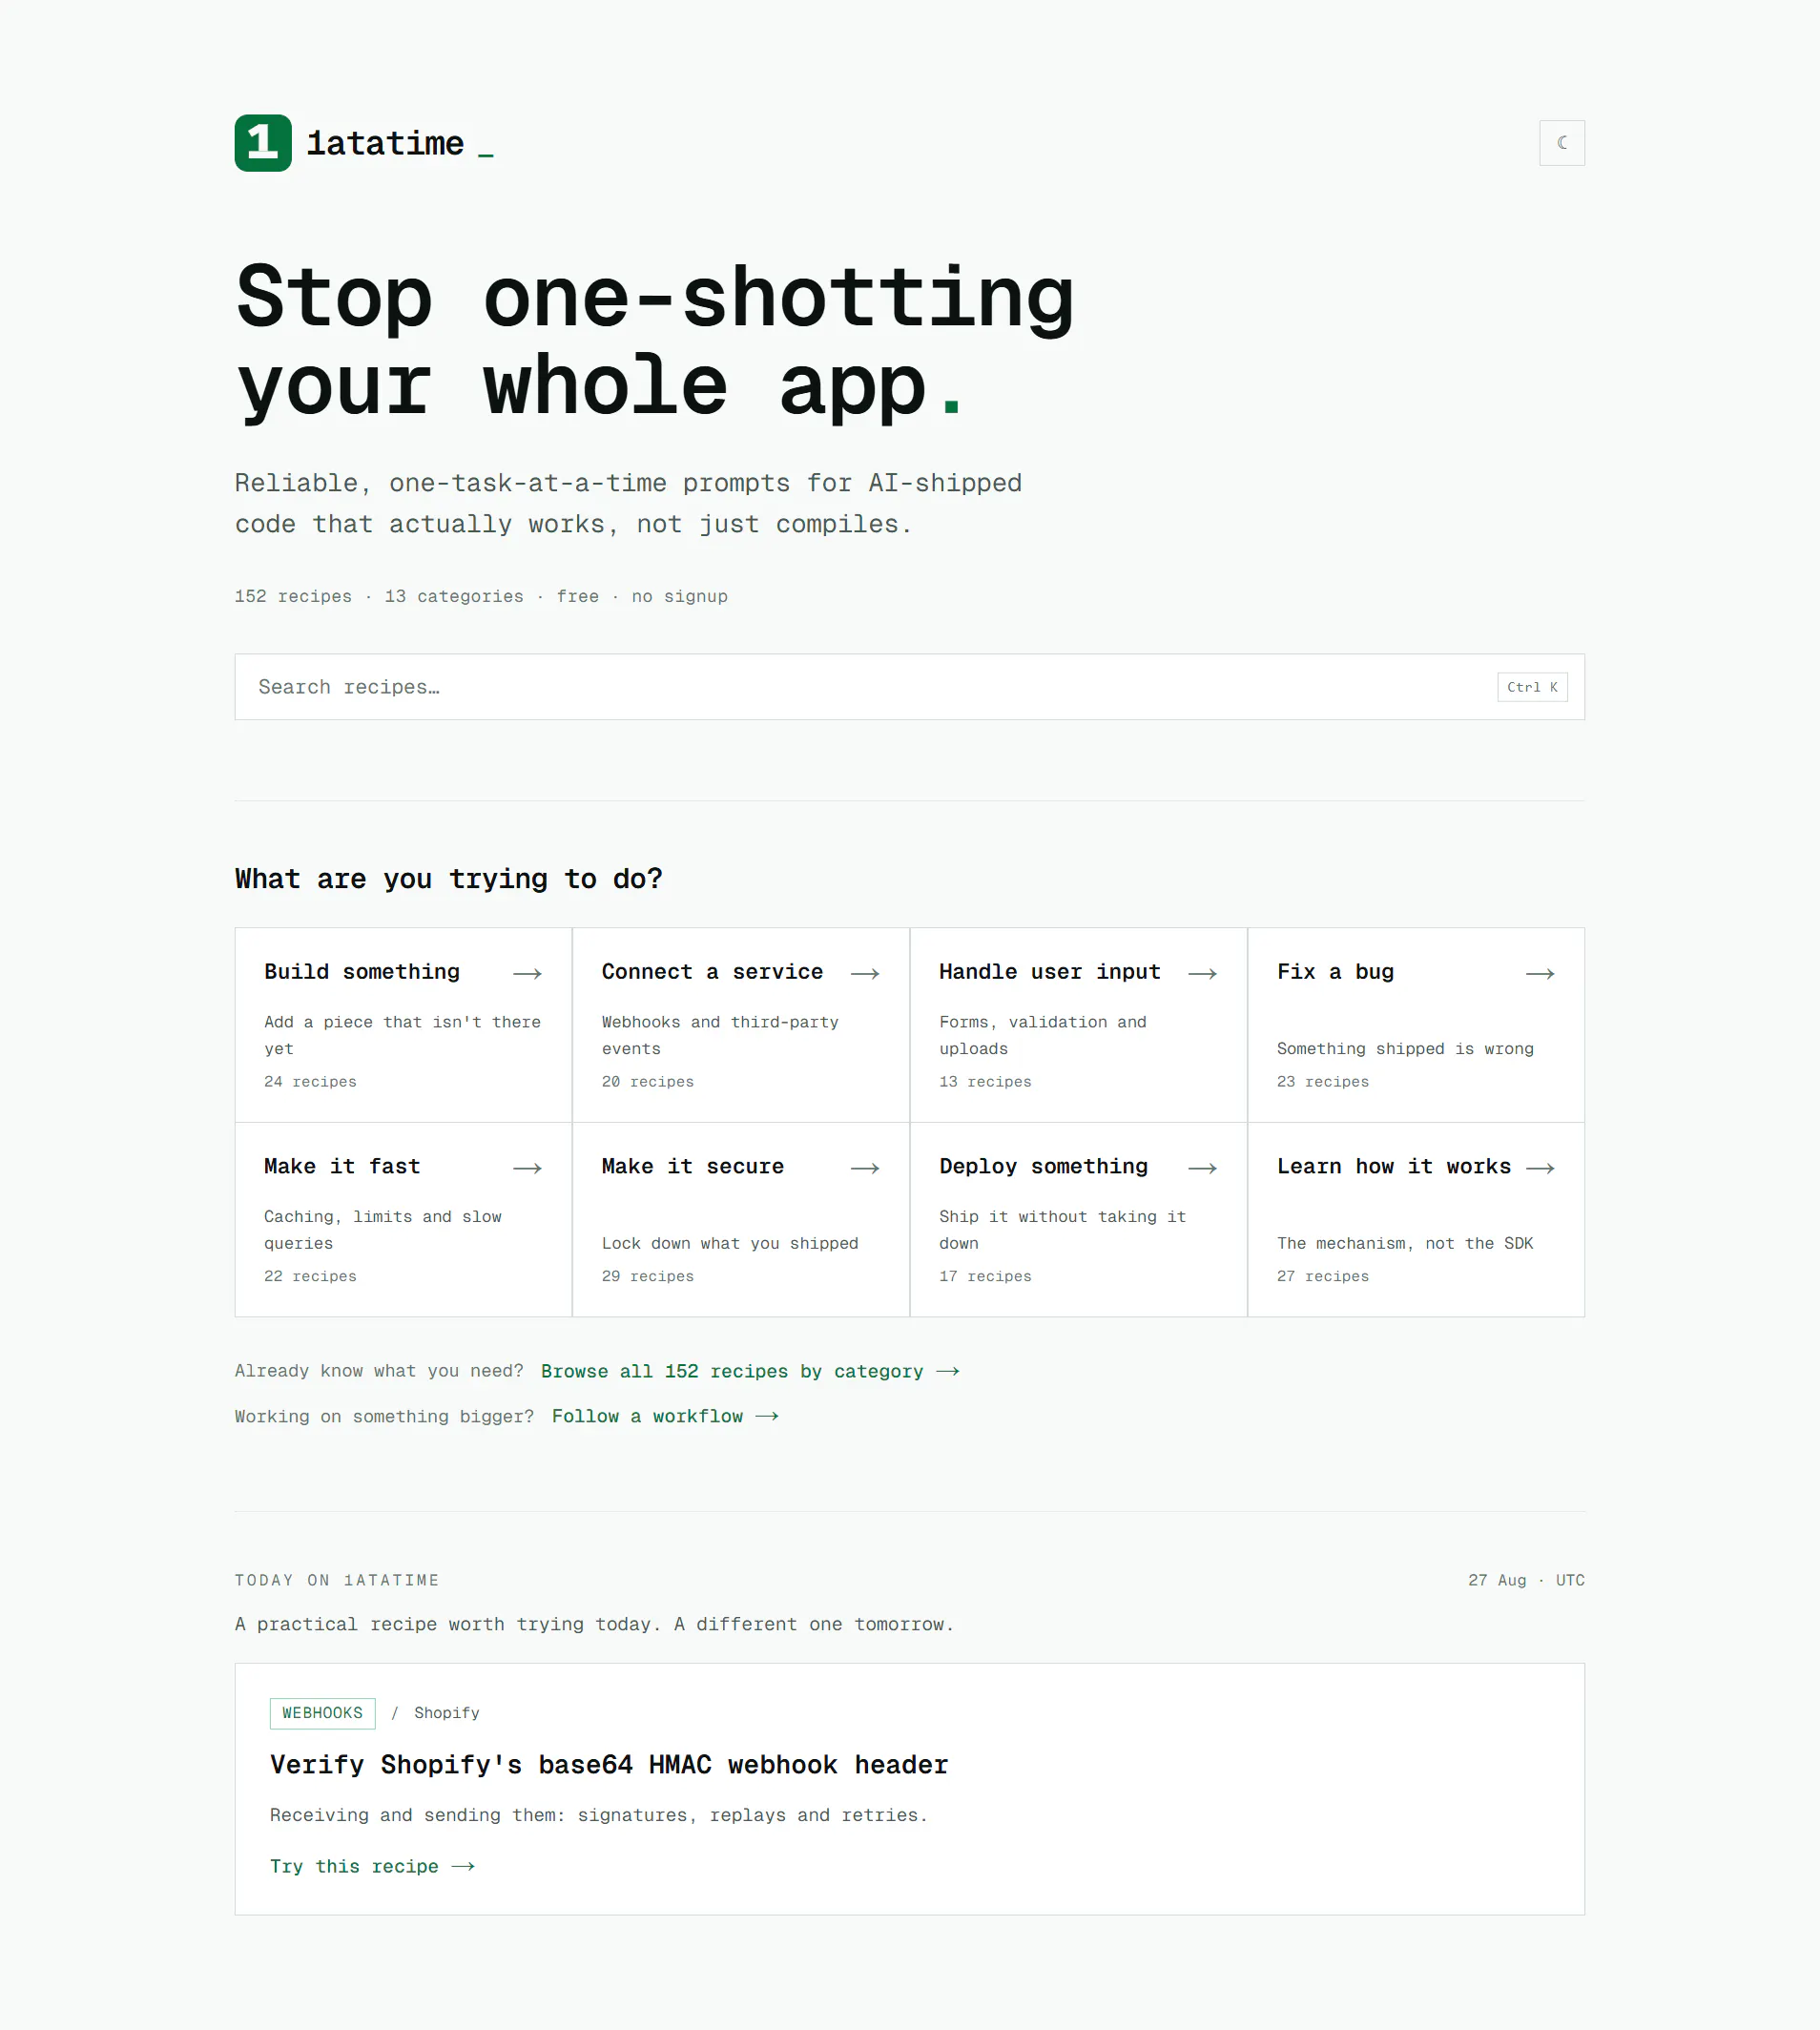Click the stats line with 13 categories
1820x2030 pixels.
[x=481, y=596]
